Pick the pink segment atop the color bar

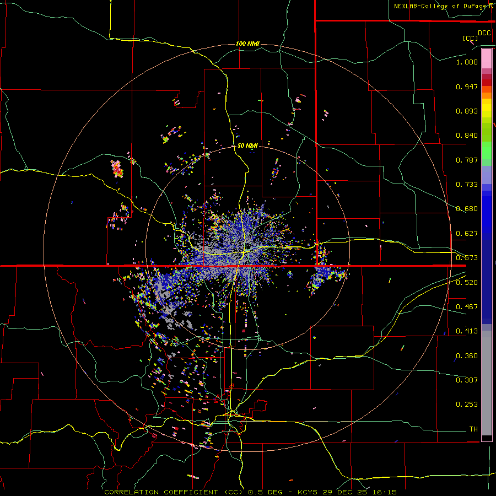click(487, 59)
